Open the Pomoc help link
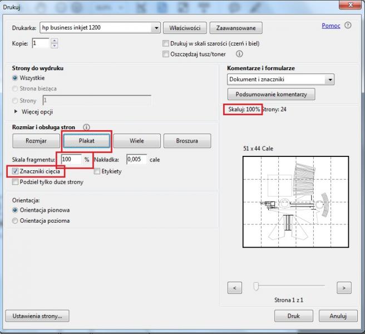 click(331, 26)
